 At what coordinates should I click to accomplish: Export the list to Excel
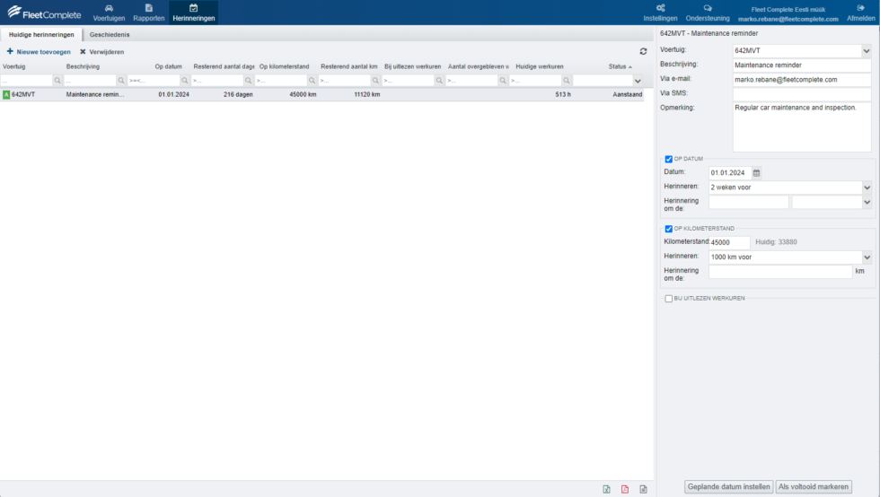tap(607, 489)
